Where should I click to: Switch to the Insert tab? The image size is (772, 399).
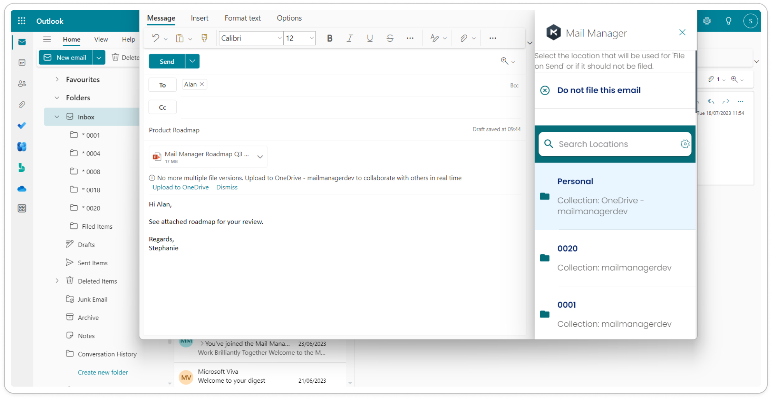[200, 18]
